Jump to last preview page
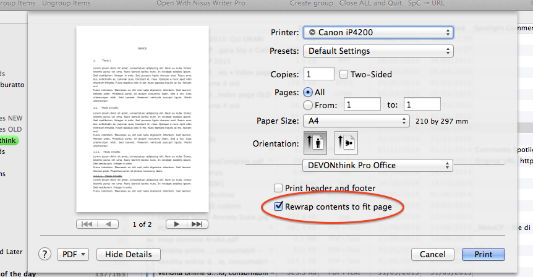533x277 pixels. (x=197, y=224)
